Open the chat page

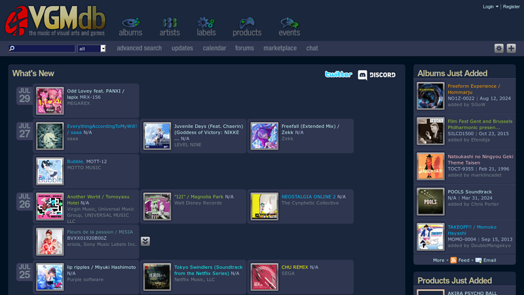click(x=312, y=48)
